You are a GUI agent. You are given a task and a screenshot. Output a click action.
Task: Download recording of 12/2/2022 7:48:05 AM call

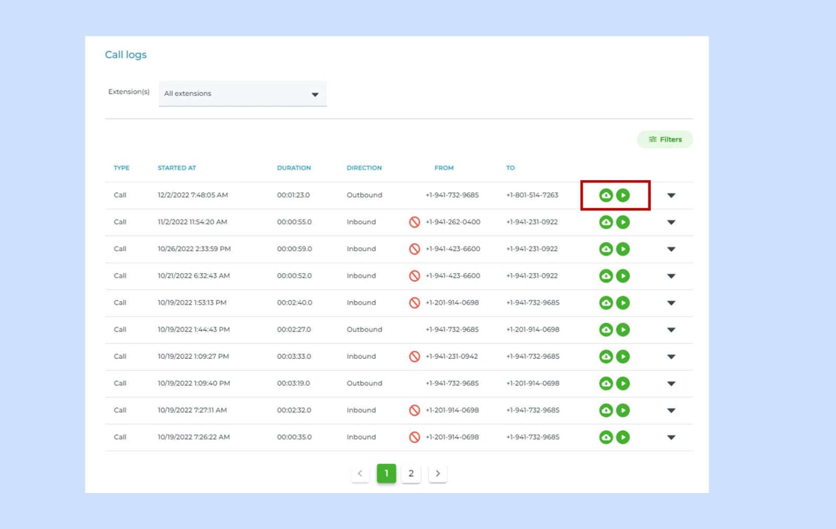[606, 195]
